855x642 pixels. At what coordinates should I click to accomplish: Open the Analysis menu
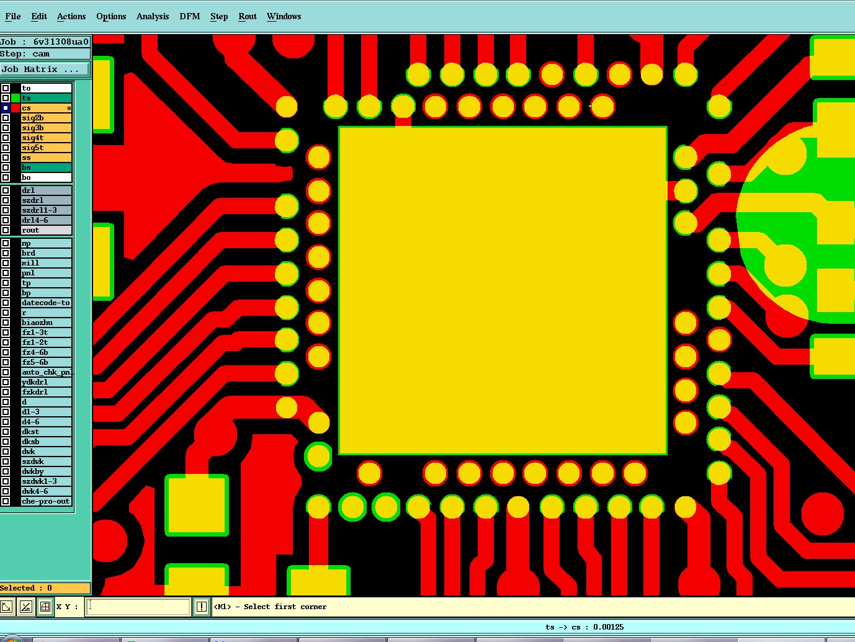(x=153, y=16)
